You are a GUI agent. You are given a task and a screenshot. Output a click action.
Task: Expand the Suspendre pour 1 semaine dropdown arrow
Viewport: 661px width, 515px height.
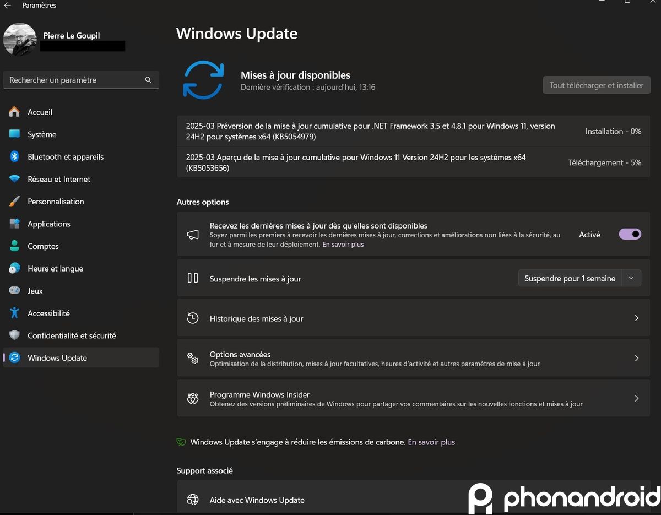[631, 278]
